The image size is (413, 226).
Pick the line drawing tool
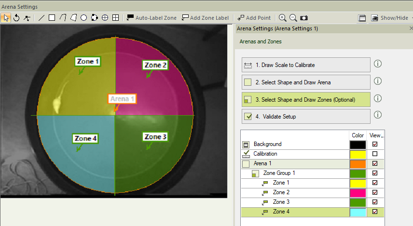click(41, 18)
